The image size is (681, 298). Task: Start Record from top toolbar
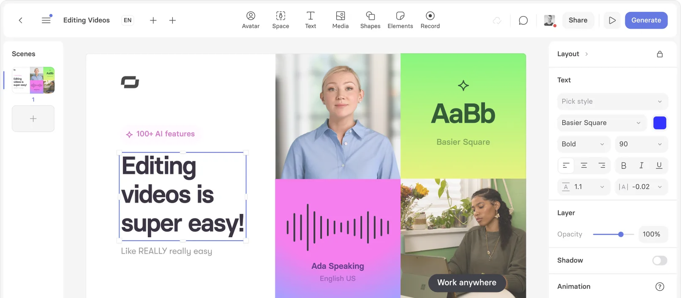pos(430,20)
